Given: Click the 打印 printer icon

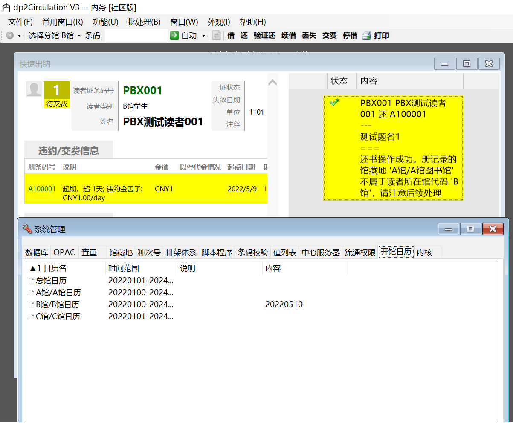Looking at the screenshot, I should click(x=367, y=36).
